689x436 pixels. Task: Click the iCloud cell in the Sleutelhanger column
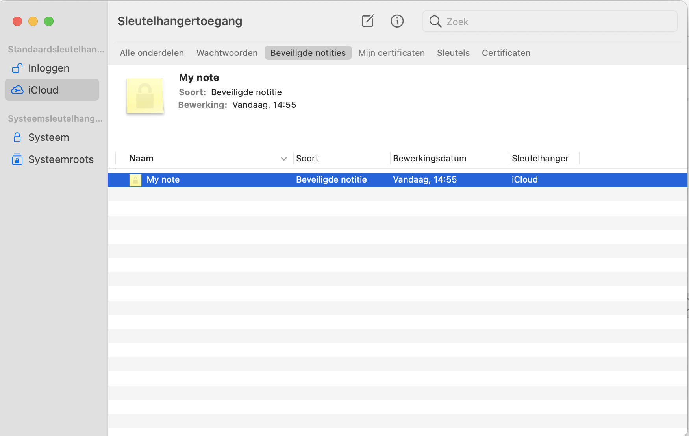524,180
